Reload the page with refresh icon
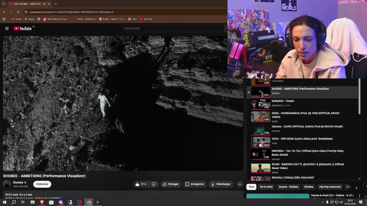The image size is (367, 206). [x=18, y=12]
